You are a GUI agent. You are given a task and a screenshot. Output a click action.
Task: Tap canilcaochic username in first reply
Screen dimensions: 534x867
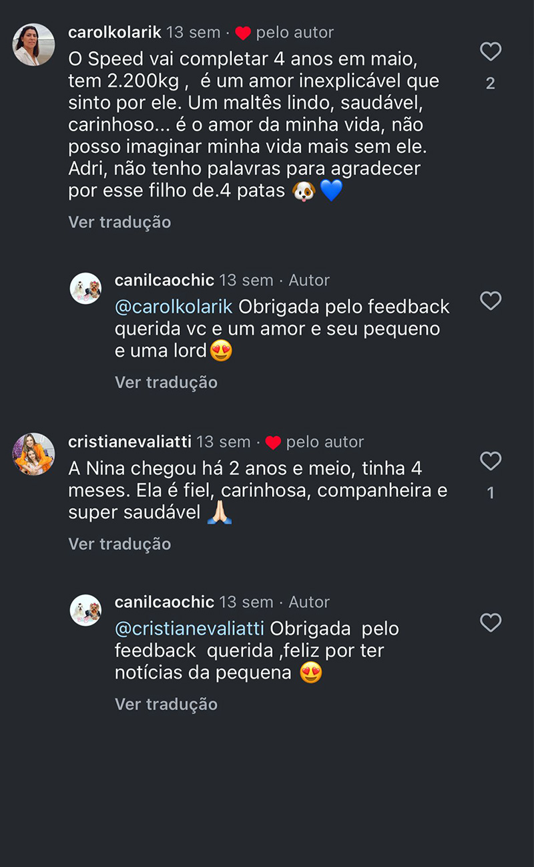pos(164,280)
